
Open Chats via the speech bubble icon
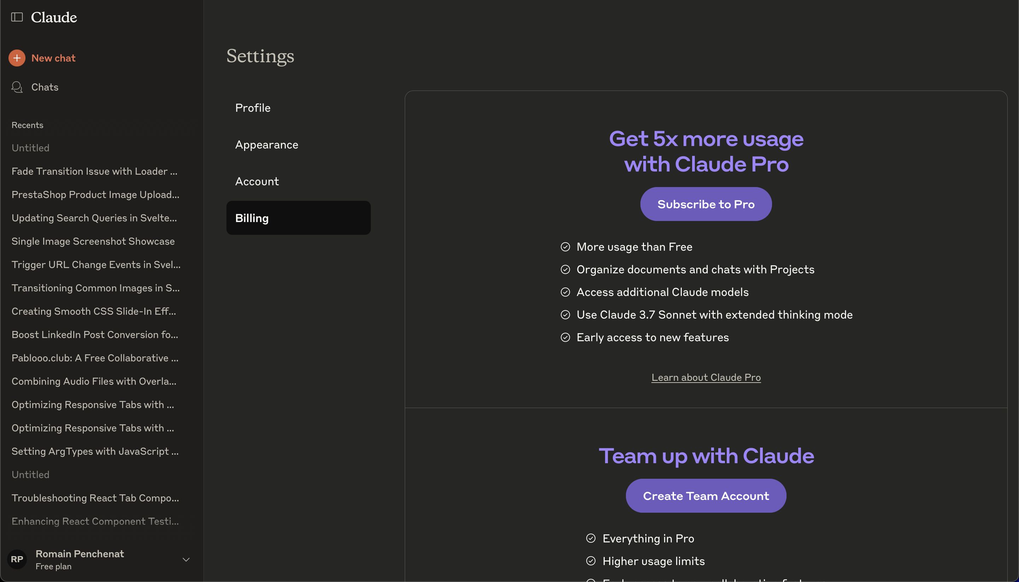pos(17,87)
